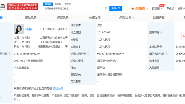Viewport: 185px width, 104px height.
Task: Open the 知识产权 tab
Action: click(x=159, y=18)
